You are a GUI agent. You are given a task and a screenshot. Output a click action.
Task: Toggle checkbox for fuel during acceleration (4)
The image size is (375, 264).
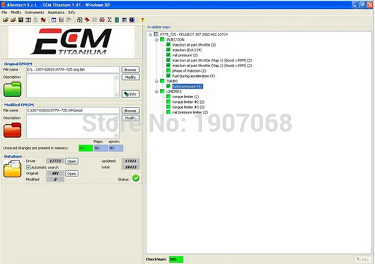pyautogui.click(x=169, y=76)
